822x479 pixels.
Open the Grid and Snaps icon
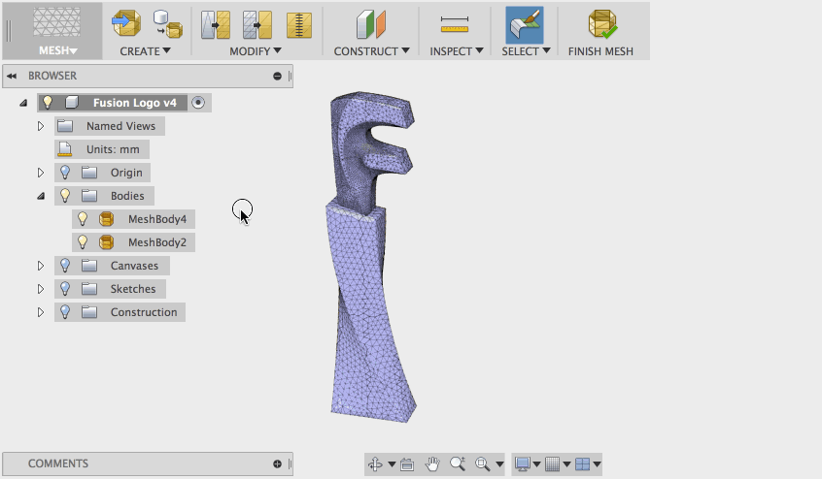pos(552,463)
